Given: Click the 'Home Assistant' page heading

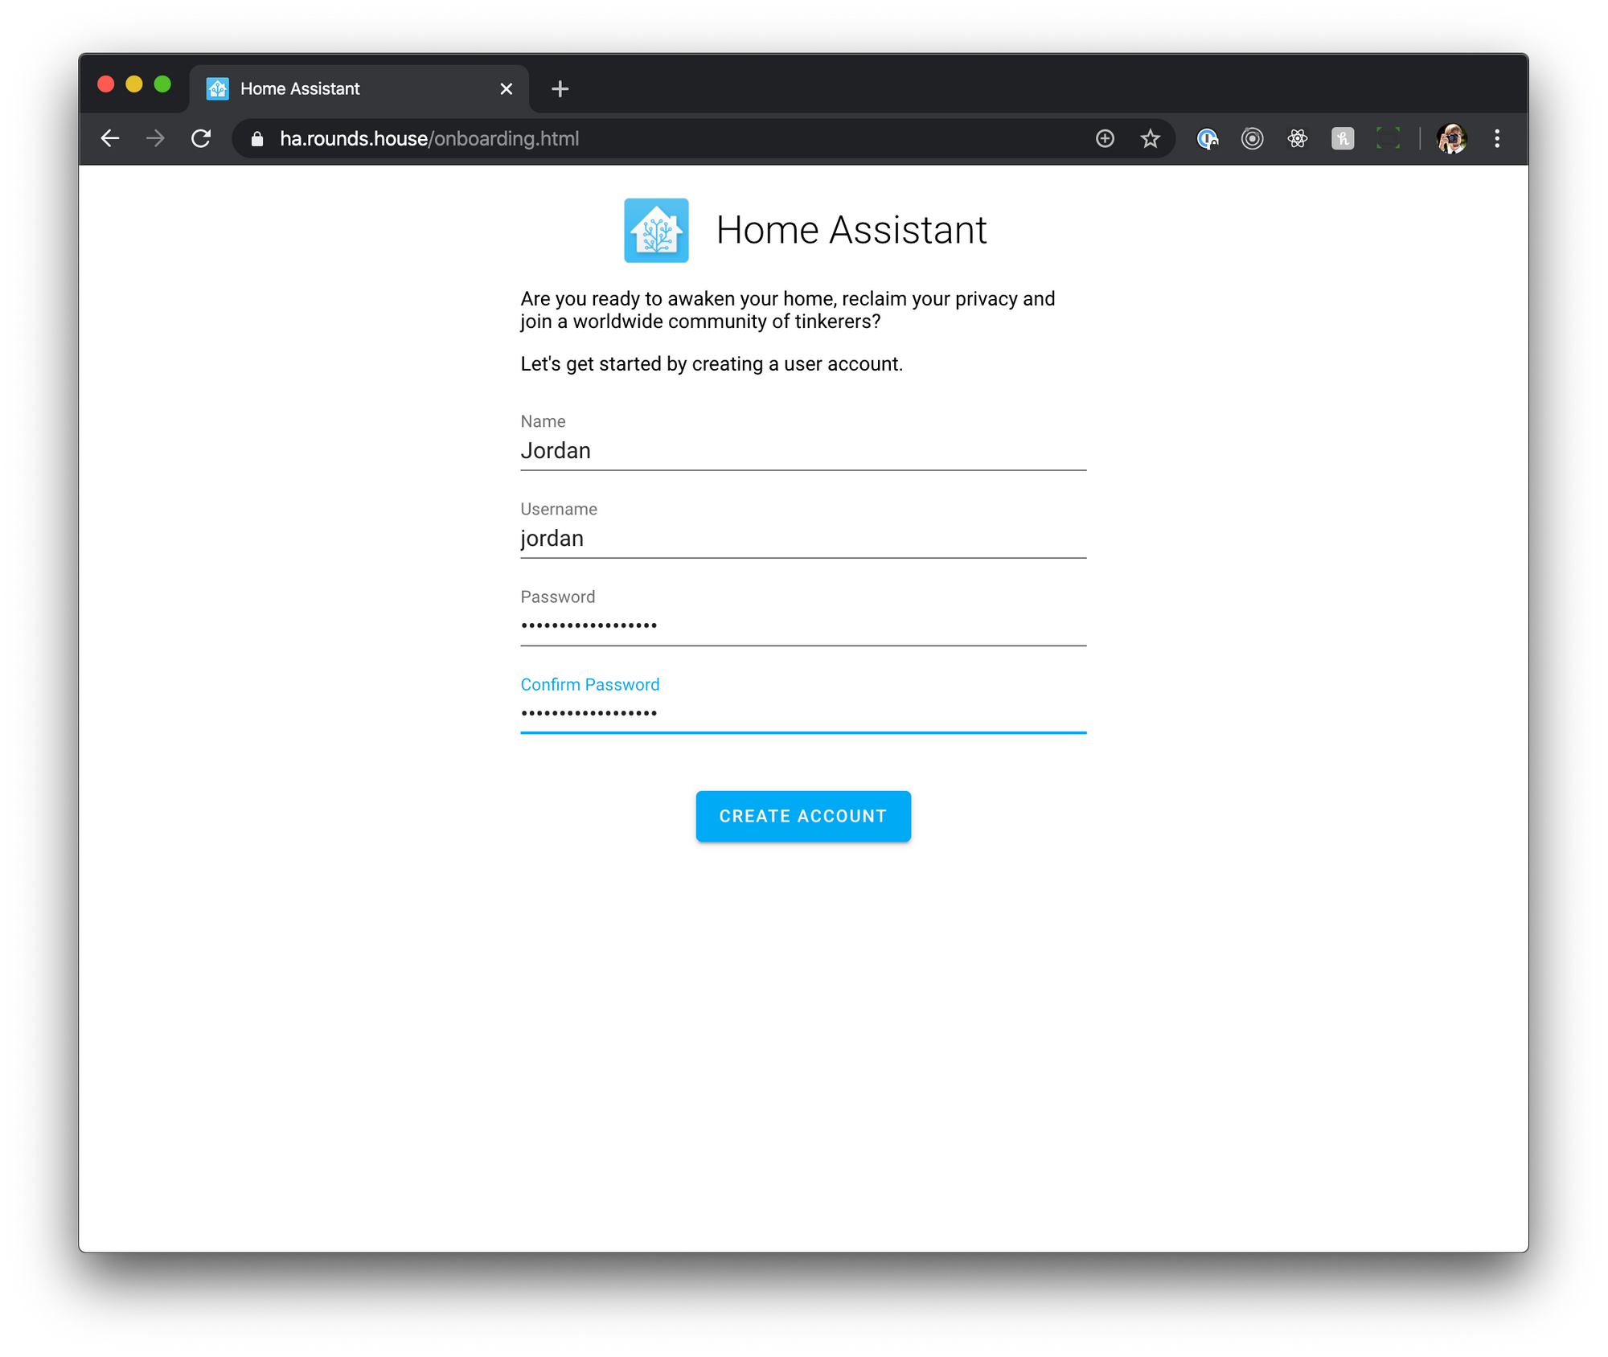Looking at the screenshot, I should click(x=851, y=230).
